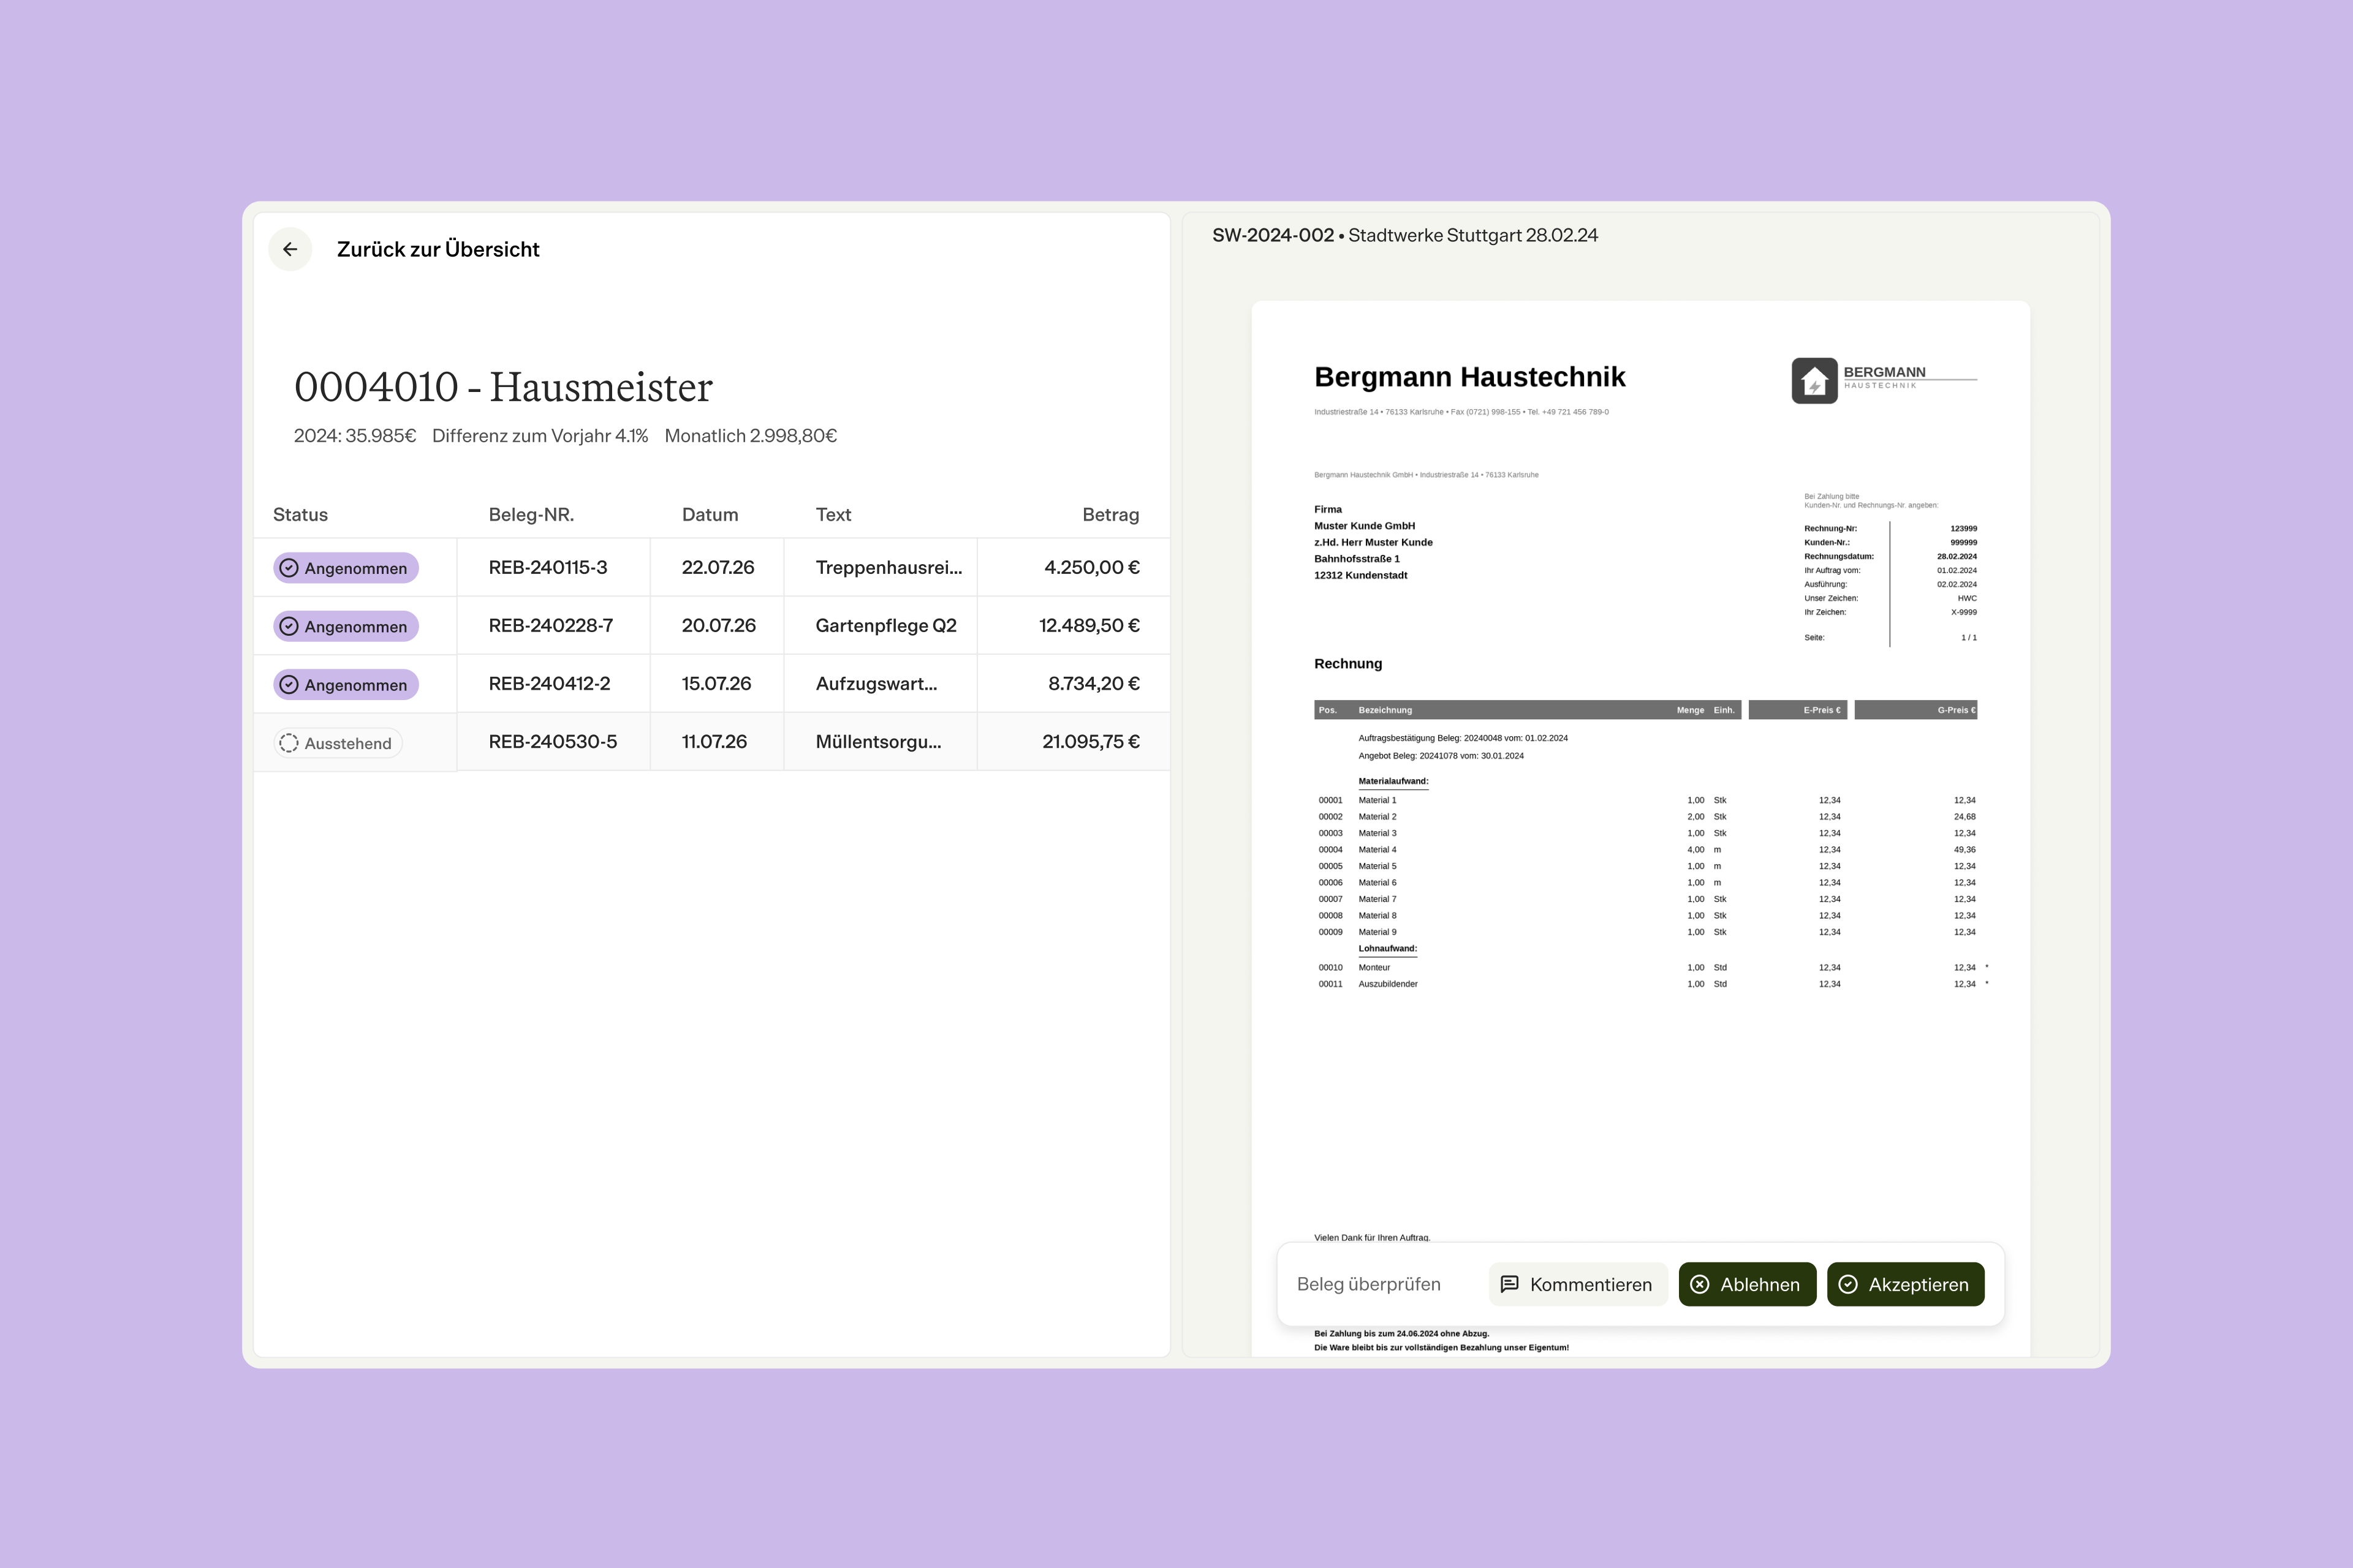Click the date 22.07.26
This screenshot has height=1568, width=2353.
pos(718,567)
